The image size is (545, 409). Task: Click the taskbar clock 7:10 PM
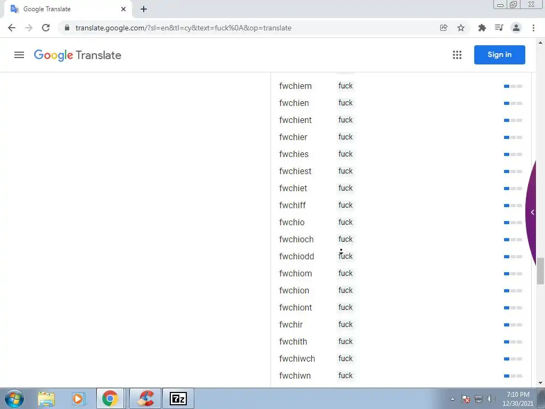(517, 399)
